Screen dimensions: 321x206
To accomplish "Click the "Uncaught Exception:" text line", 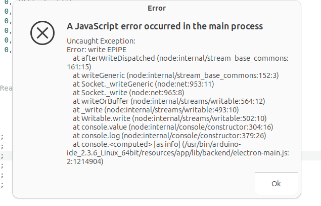I will tap(101, 41).
